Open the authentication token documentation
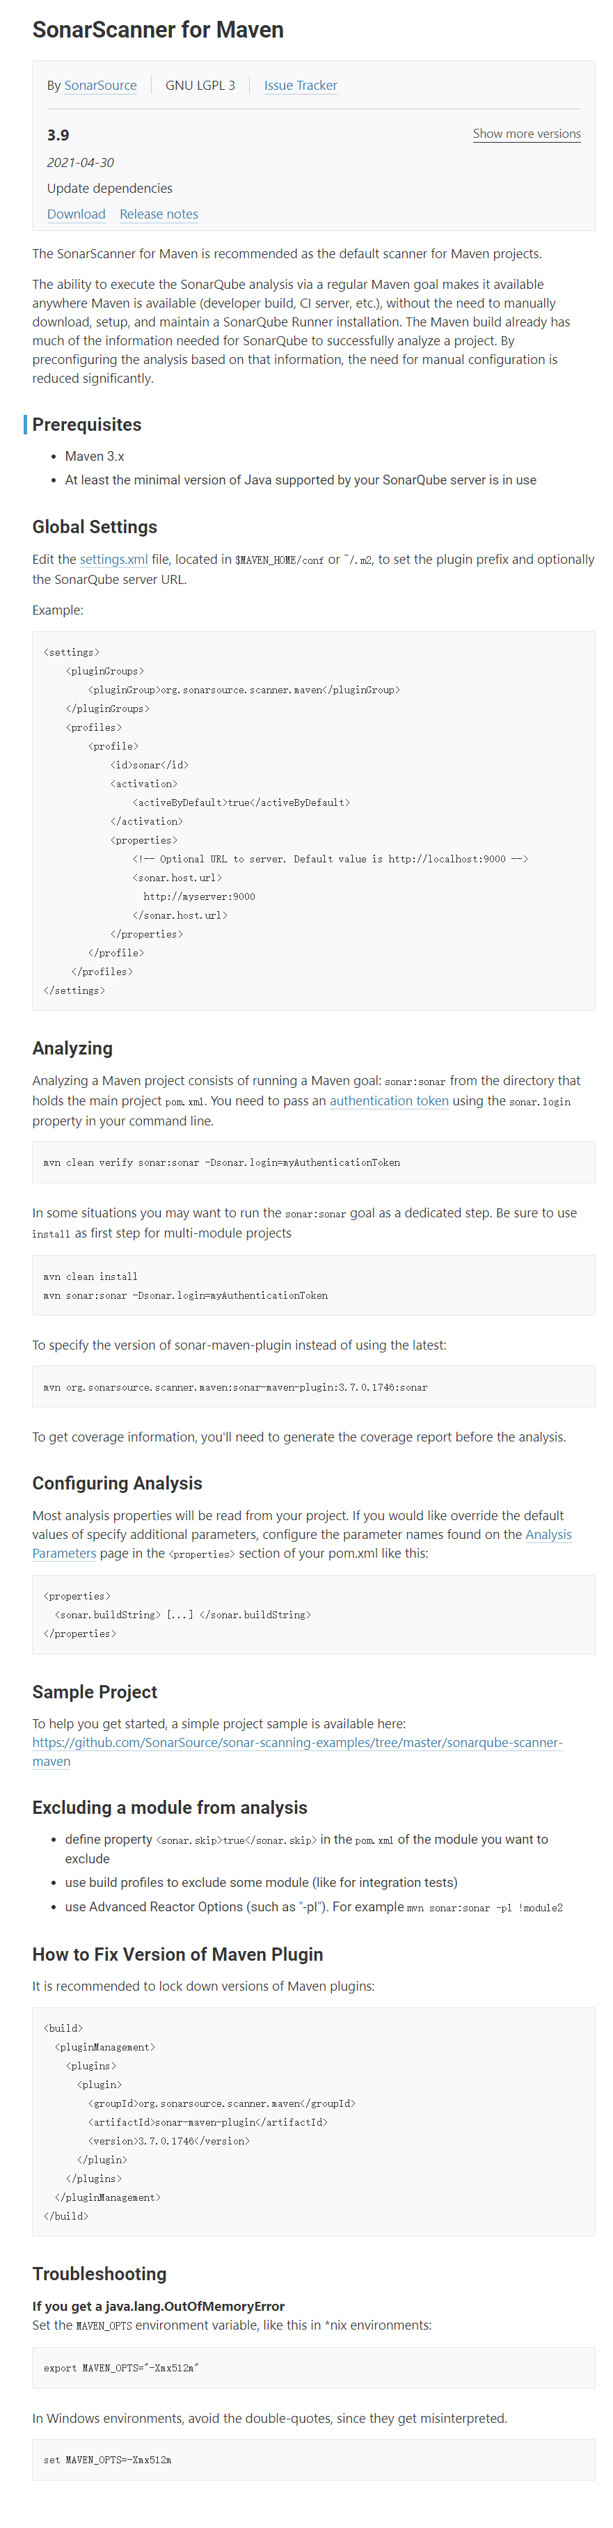Image resolution: width=613 pixels, height=2528 pixels. tap(388, 1100)
